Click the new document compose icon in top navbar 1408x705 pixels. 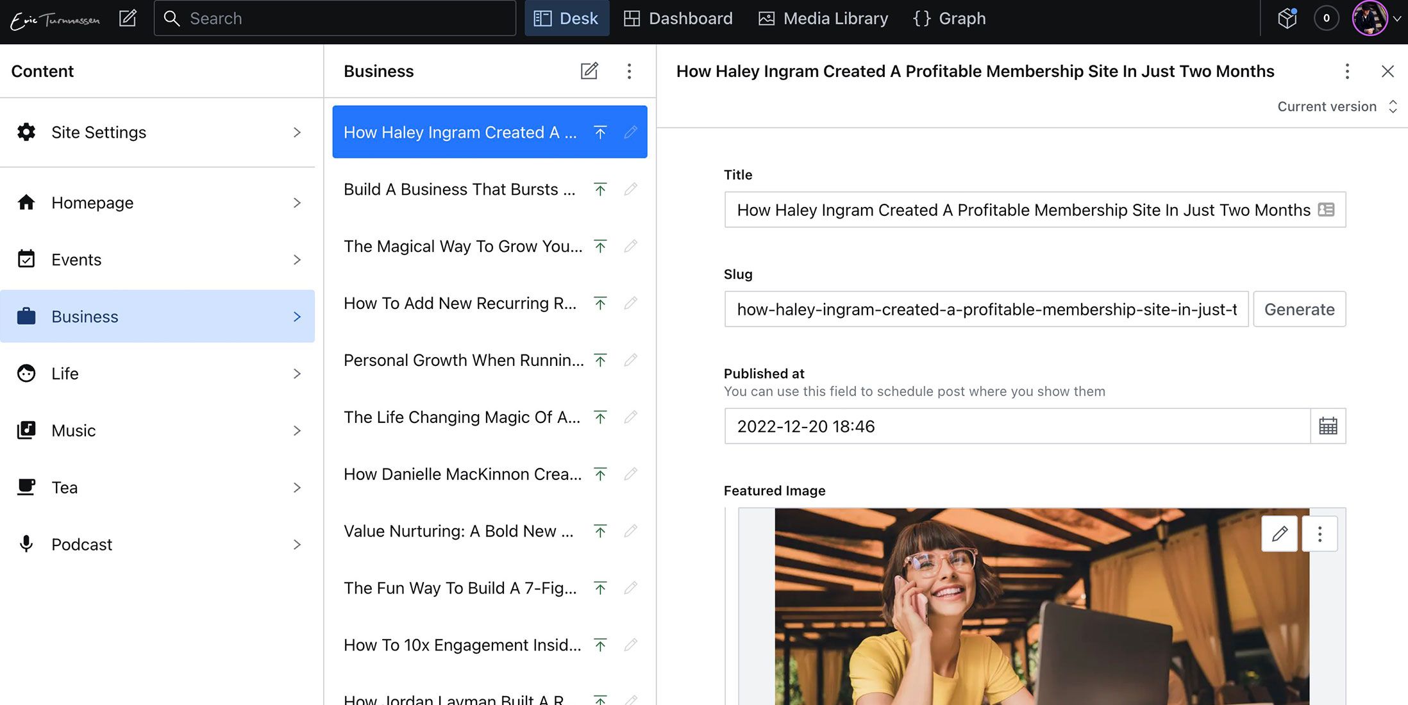click(128, 18)
